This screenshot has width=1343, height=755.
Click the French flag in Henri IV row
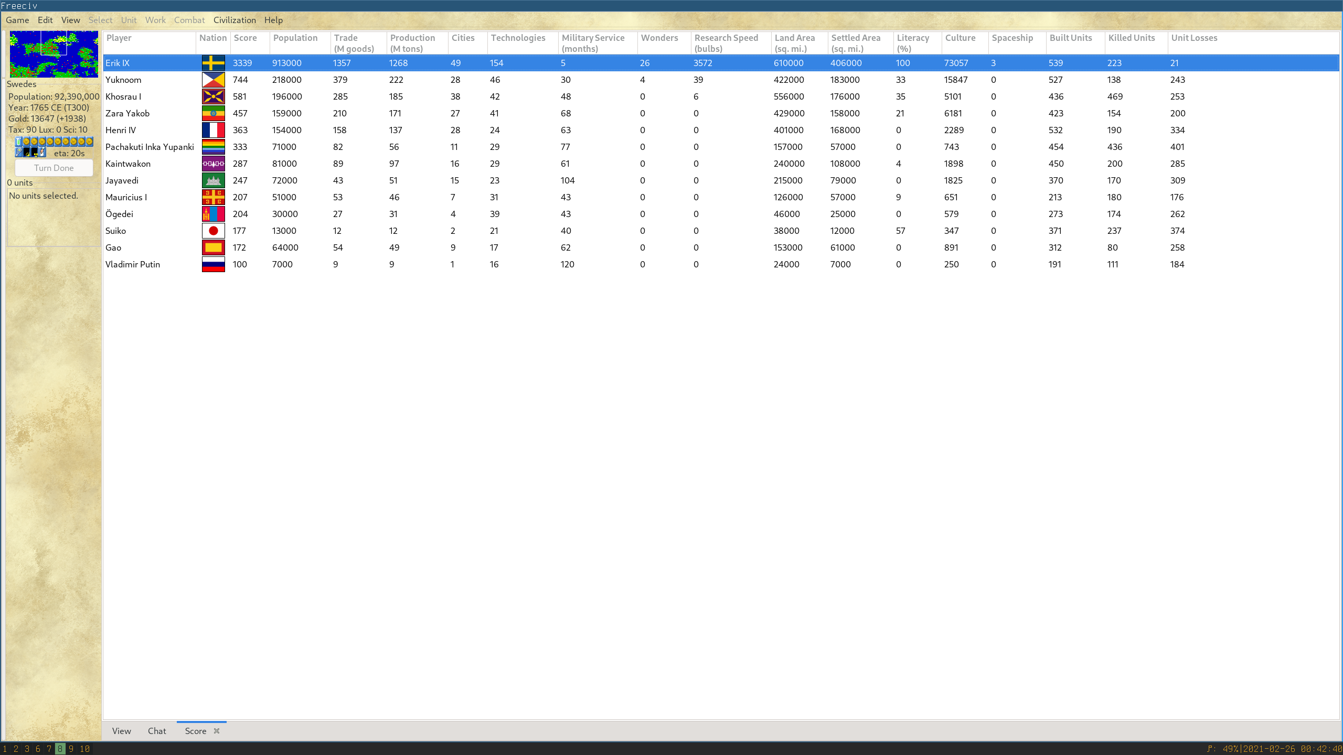(x=213, y=130)
